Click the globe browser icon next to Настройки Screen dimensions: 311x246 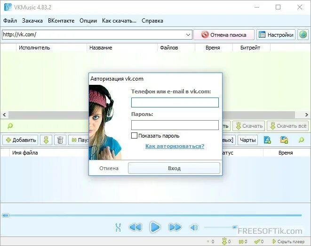(303, 35)
